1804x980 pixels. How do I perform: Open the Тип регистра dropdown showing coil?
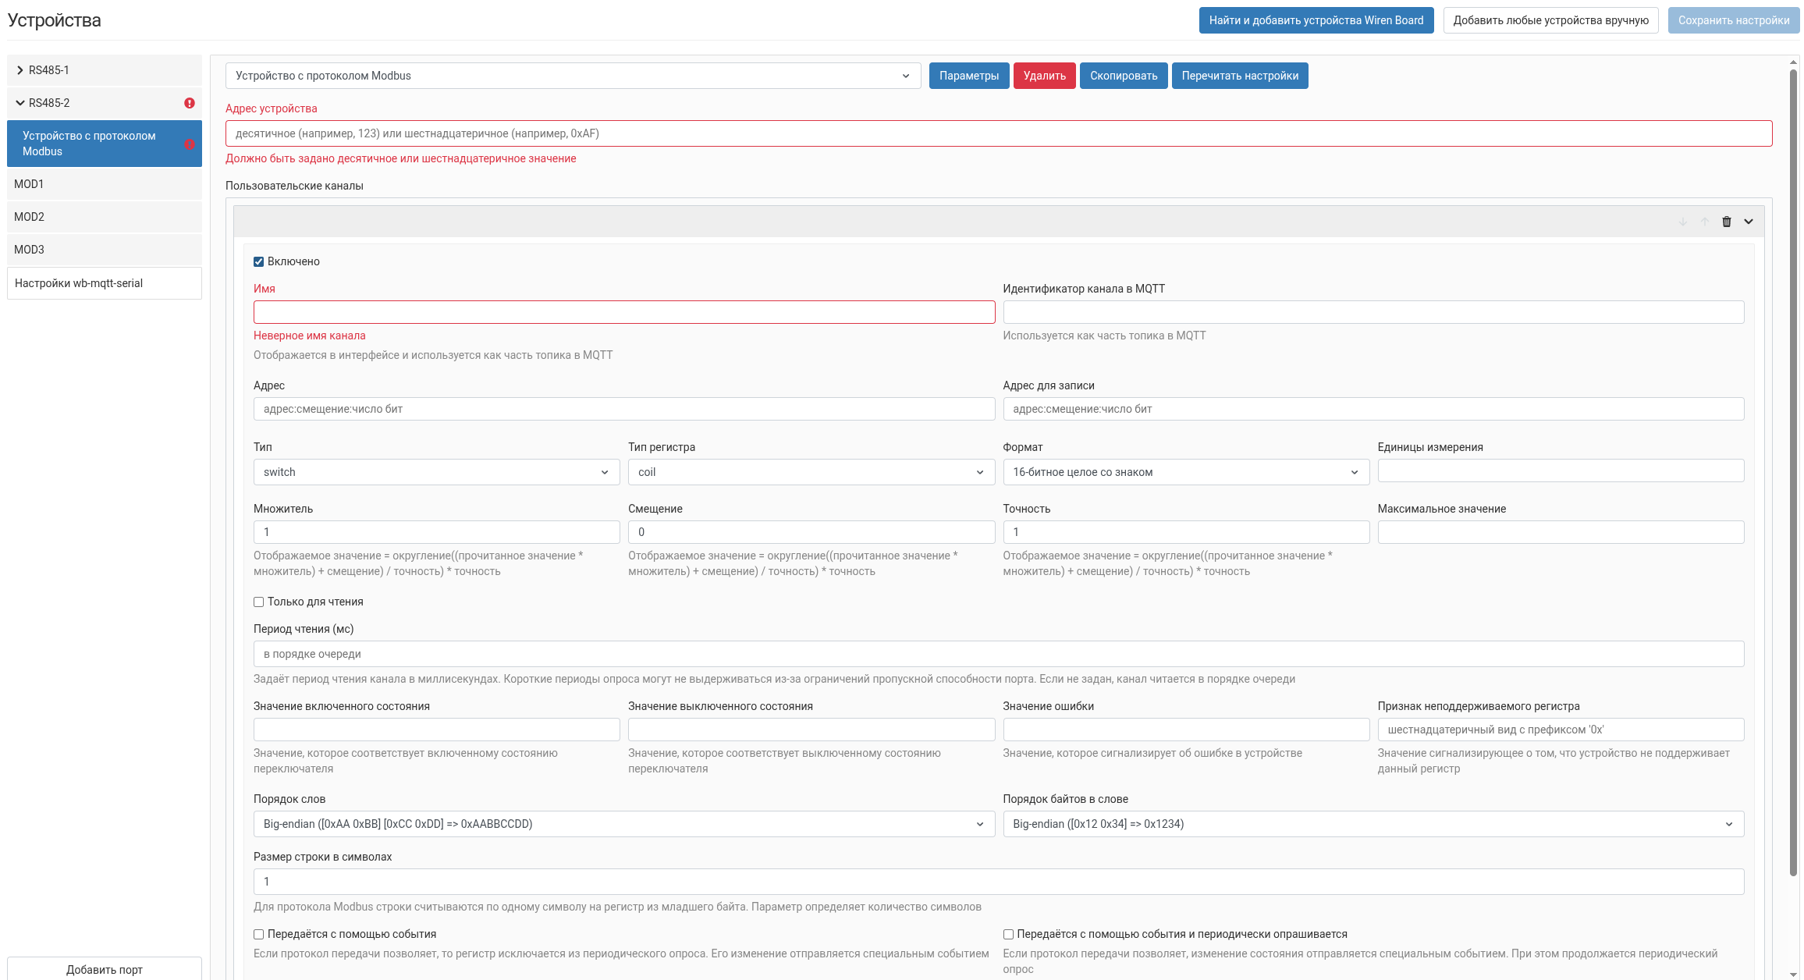tap(811, 472)
